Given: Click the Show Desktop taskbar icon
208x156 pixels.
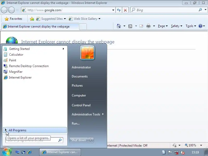Looking at the screenshot, I should click(x=17, y=152).
